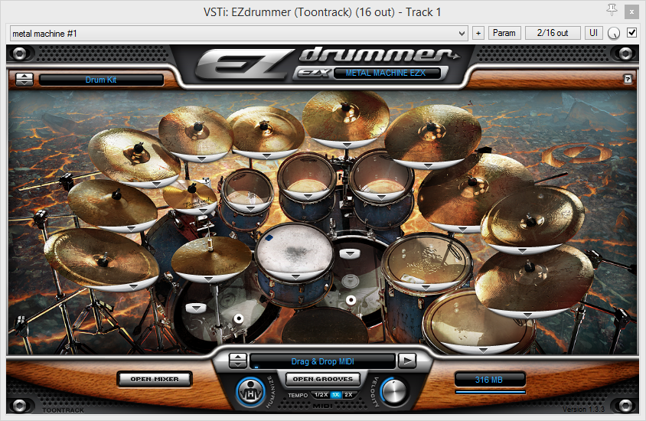Image resolution: width=646 pixels, height=421 pixels.
Task: Open the arrow on the right-most rack tom
Action: click(381, 197)
